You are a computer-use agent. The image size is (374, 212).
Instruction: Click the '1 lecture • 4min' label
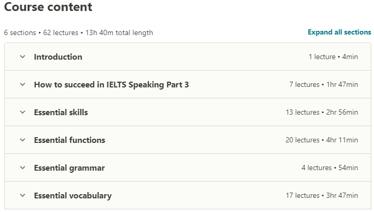click(333, 57)
